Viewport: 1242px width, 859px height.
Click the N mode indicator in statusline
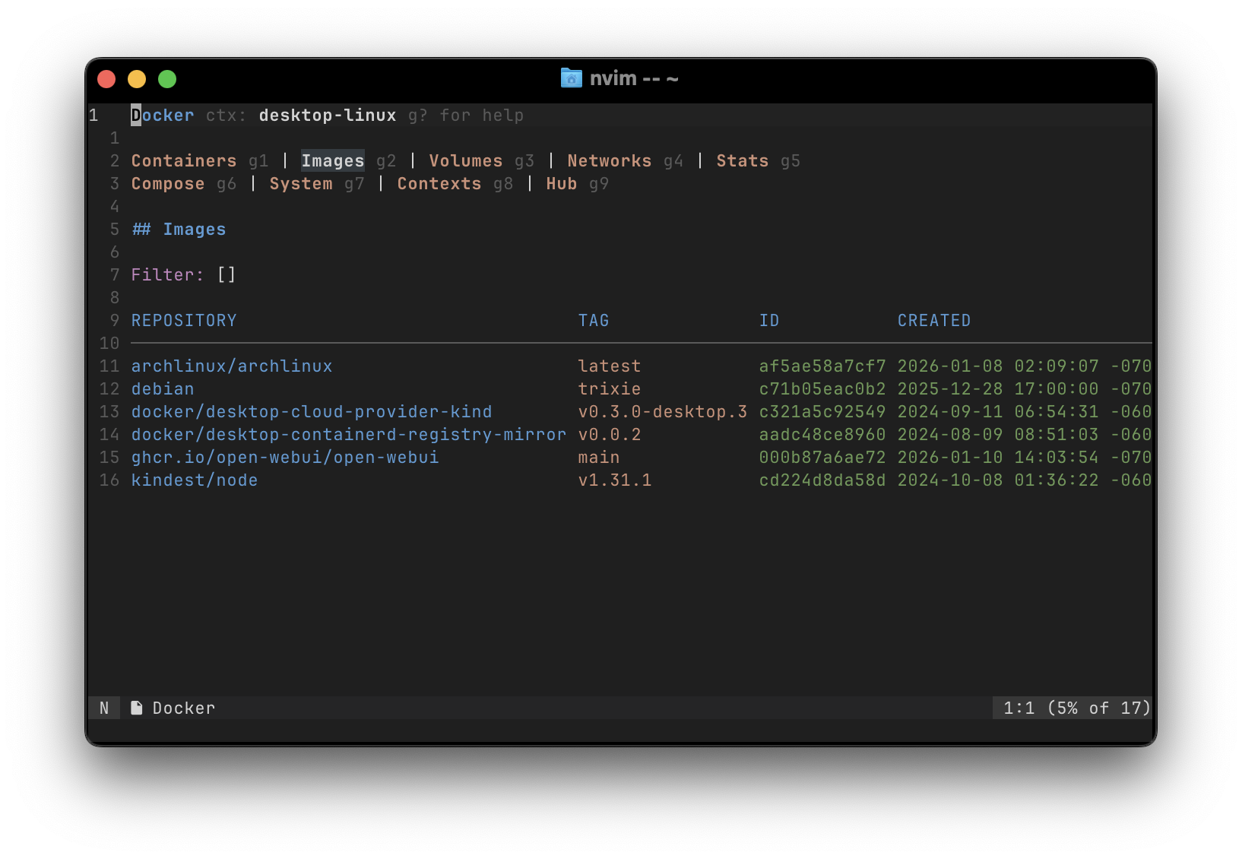pyautogui.click(x=104, y=708)
